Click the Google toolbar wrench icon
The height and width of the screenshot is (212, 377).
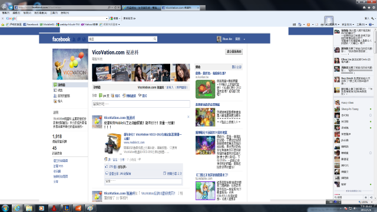tap(372, 18)
